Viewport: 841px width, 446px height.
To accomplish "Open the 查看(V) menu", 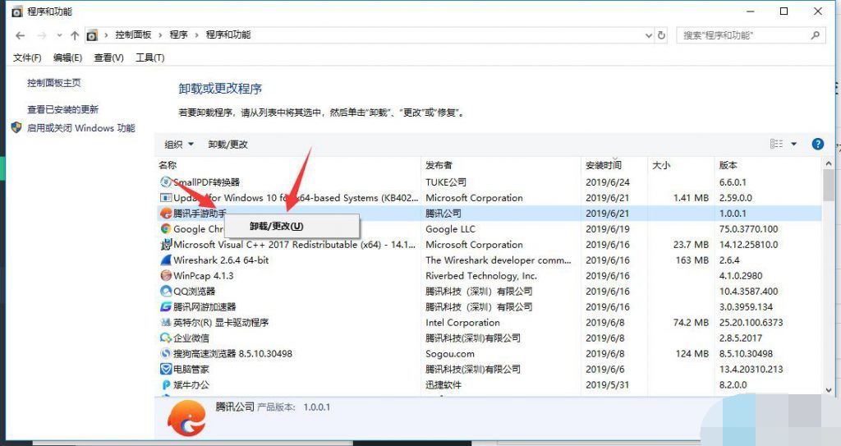I will coord(108,57).
